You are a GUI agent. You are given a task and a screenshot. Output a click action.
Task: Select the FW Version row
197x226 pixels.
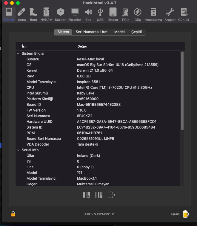pyautogui.click(x=98, y=110)
